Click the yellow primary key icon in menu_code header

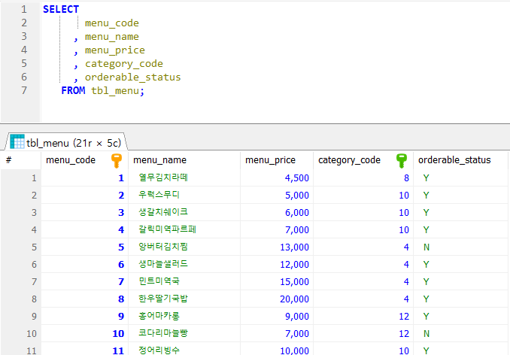tap(116, 160)
